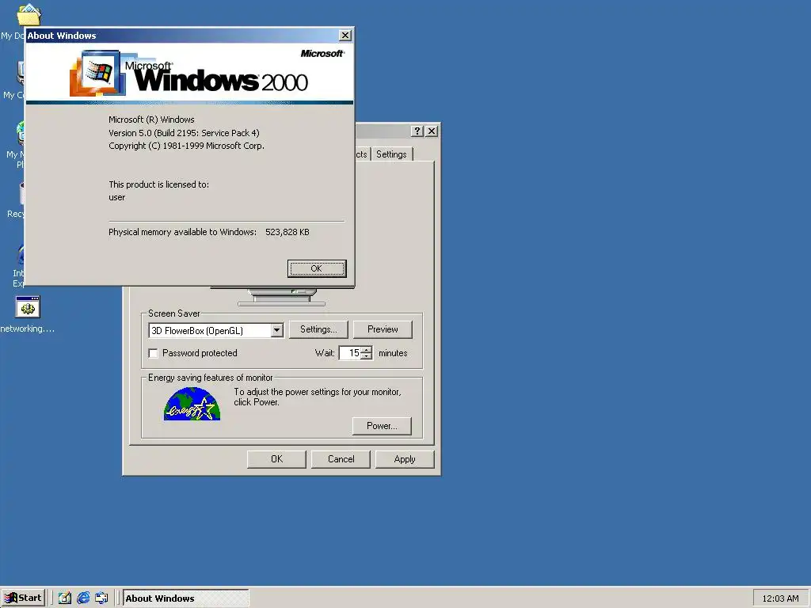The height and width of the screenshot is (608, 811).
Task: Click the physical memory value 523,828 KB
Action: point(287,232)
